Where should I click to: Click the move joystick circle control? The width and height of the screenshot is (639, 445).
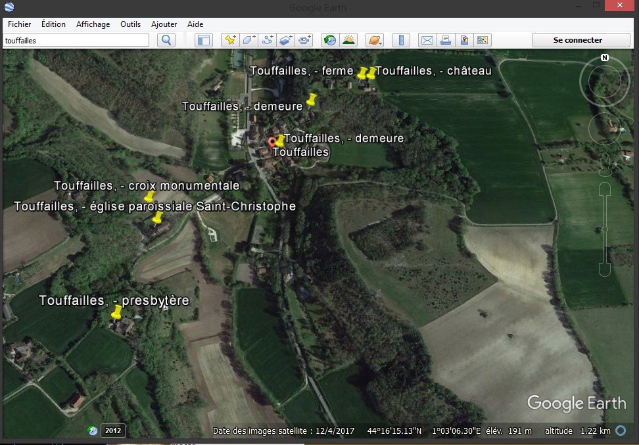pyautogui.click(x=605, y=129)
